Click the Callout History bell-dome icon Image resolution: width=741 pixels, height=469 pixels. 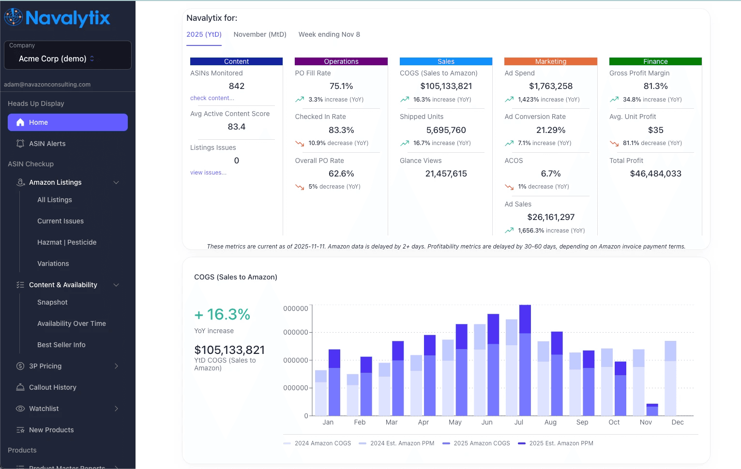click(x=20, y=387)
